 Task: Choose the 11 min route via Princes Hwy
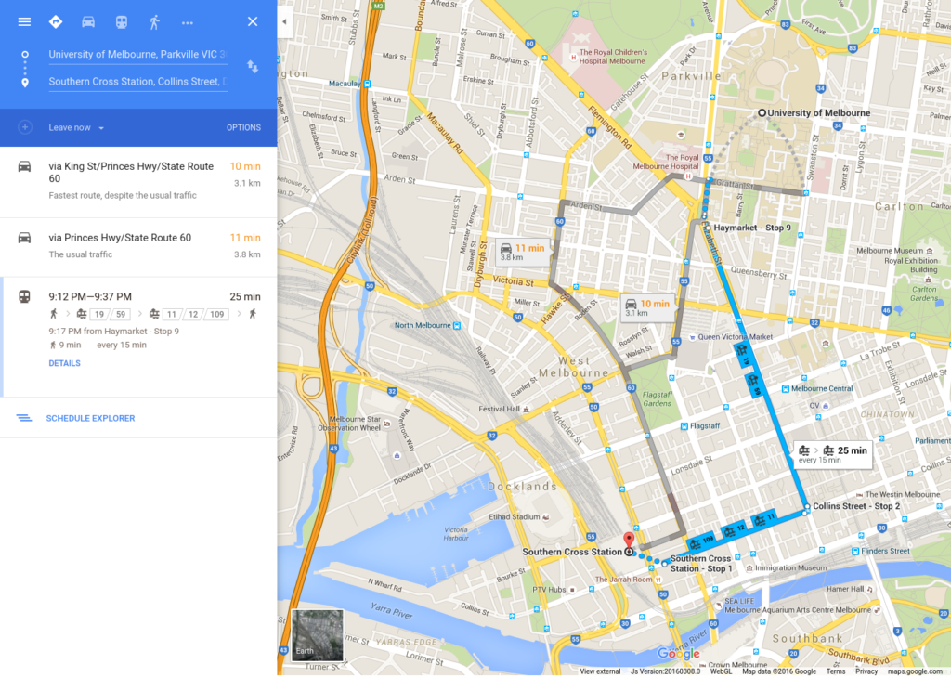coord(138,246)
